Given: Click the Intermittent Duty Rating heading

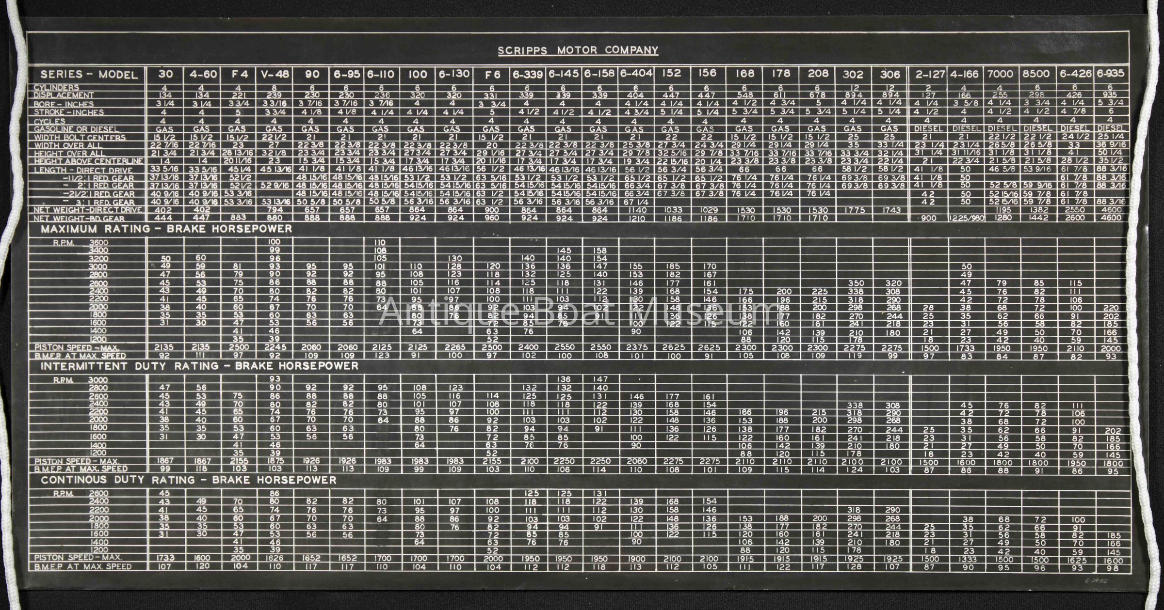Looking at the screenshot, I should [199, 366].
